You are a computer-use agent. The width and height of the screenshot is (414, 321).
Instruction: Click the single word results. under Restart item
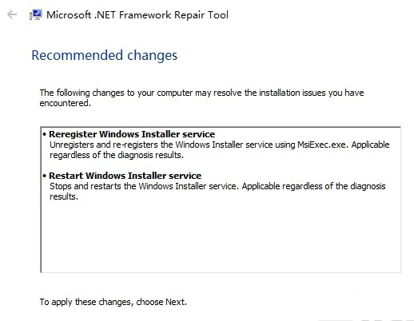tap(64, 196)
